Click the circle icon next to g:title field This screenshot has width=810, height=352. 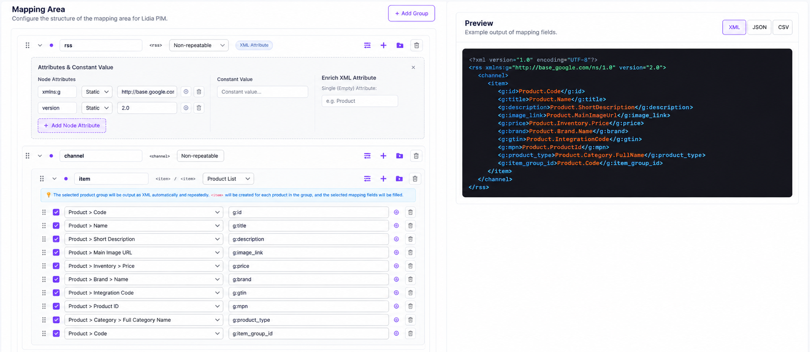396,226
